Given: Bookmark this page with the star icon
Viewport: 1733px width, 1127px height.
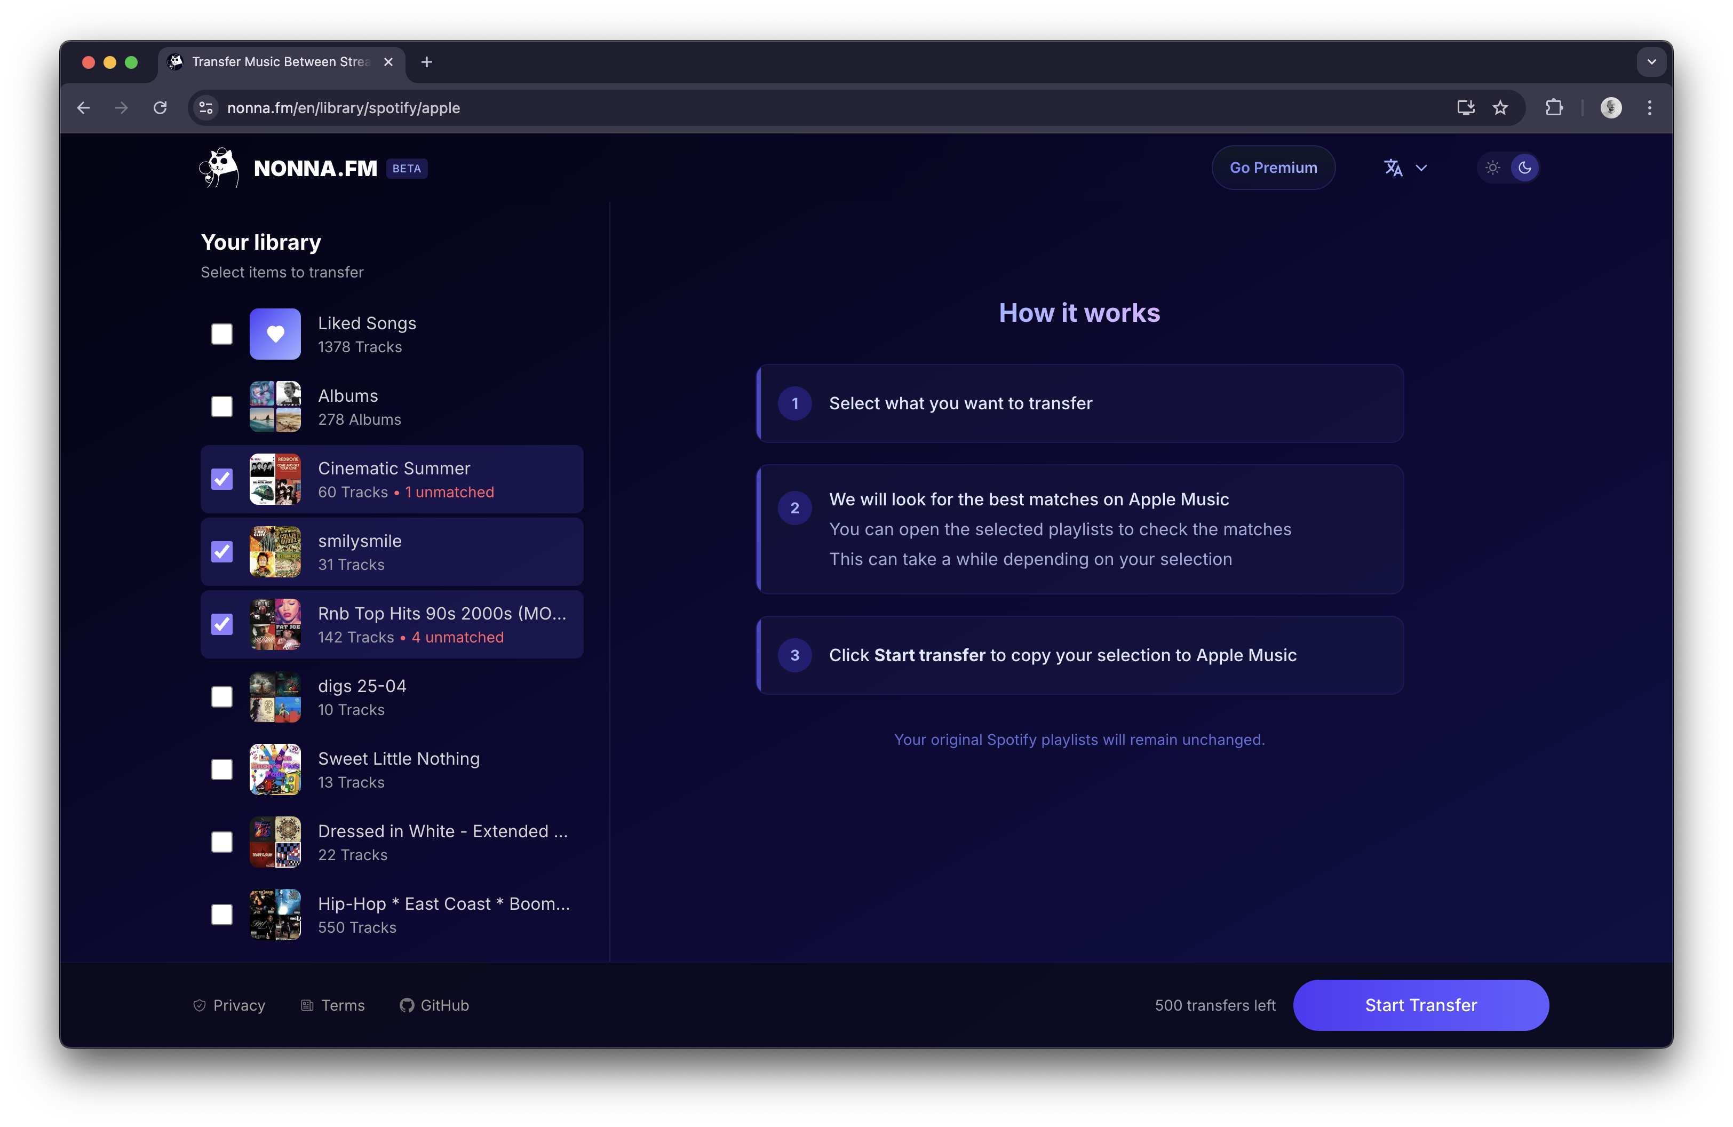Looking at the screenshot, I should 1500,108.
